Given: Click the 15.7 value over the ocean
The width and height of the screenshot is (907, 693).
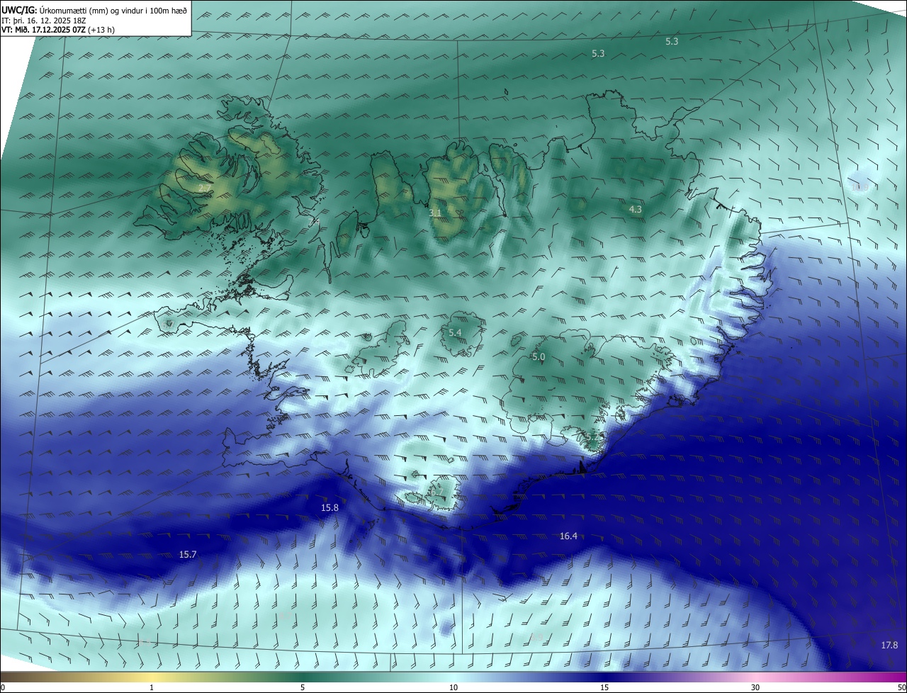Looking at the screenshot, I should pos(188,554).
